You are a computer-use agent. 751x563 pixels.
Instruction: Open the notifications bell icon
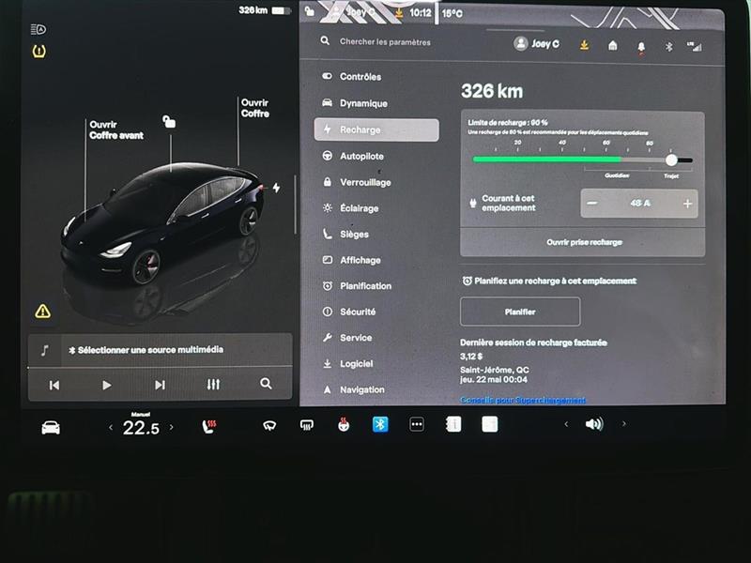pyautogui.click(x=641, y=47)
